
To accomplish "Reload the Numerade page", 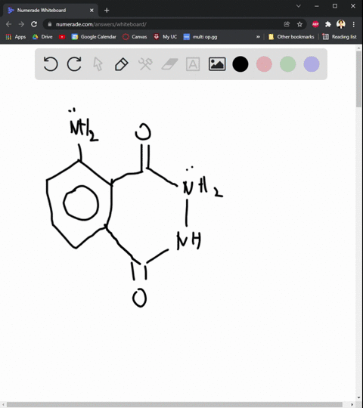I will tap(34, 24).
